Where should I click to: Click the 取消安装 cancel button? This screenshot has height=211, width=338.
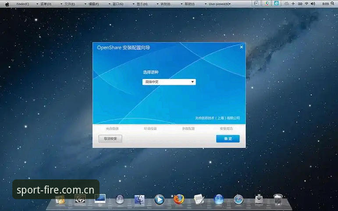110,139
